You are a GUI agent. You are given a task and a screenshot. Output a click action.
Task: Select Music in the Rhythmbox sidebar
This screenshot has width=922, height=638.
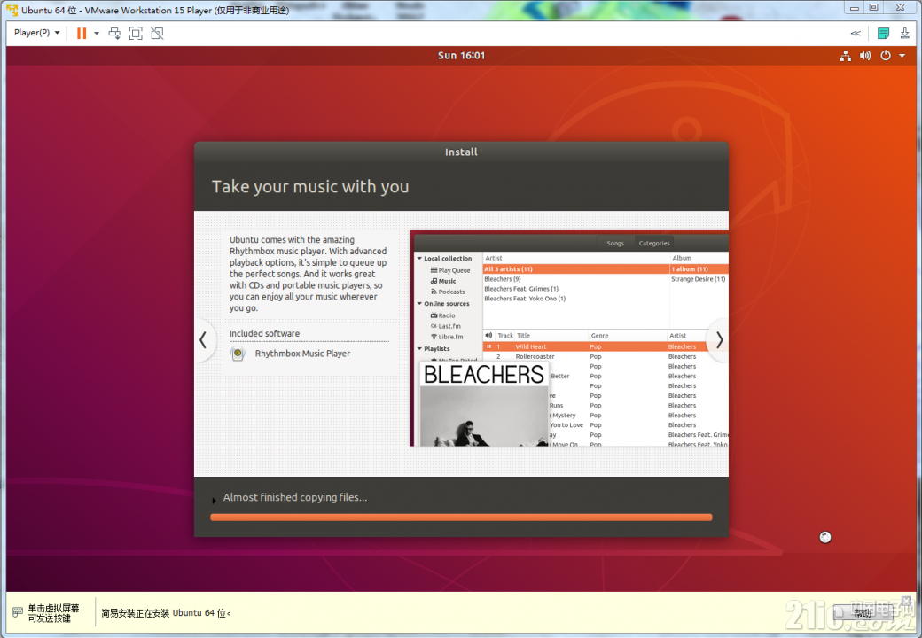click(x=443, y=281)
